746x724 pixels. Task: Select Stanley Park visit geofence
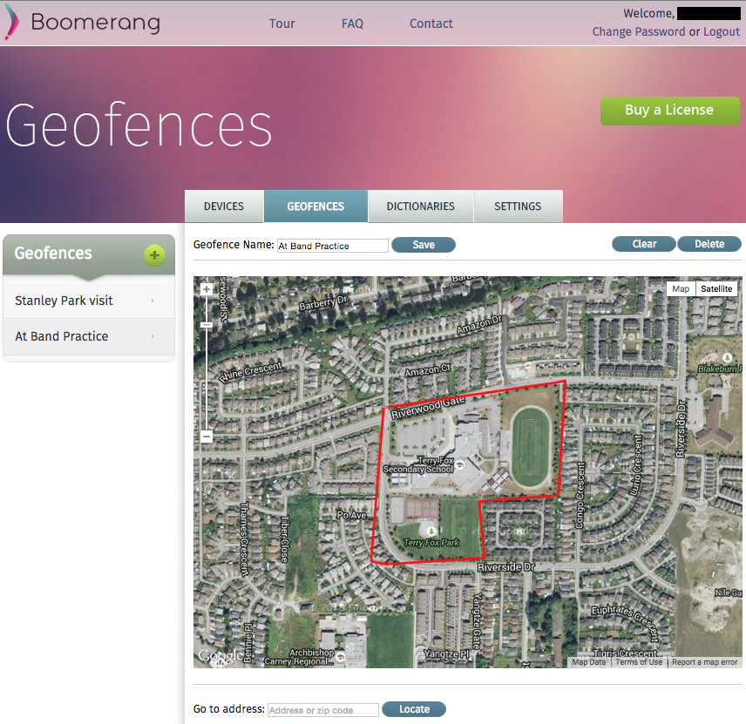89,301
